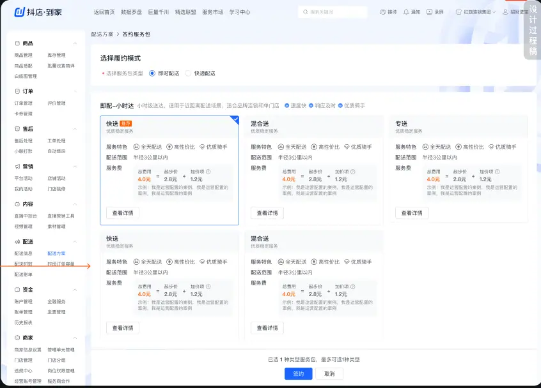Go to 返回首页 in top navigation

(104, 12)
